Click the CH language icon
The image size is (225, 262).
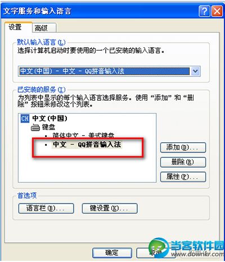coord(25,119)
